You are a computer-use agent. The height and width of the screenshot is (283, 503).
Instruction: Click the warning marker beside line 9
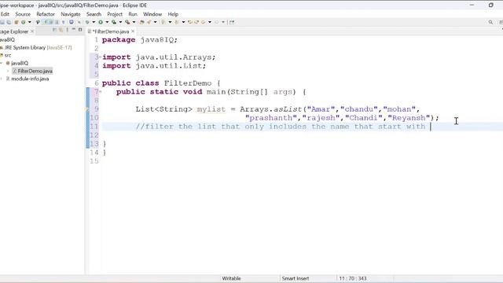pyautogui.click(x=86, y=109)
